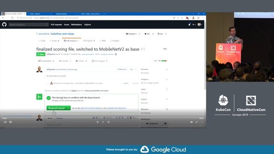
Task: Rewind with the bottom-left video control
Action: click(5, 122)
